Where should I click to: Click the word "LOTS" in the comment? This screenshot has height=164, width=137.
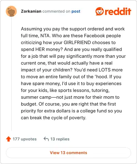[x=104, y=70]
